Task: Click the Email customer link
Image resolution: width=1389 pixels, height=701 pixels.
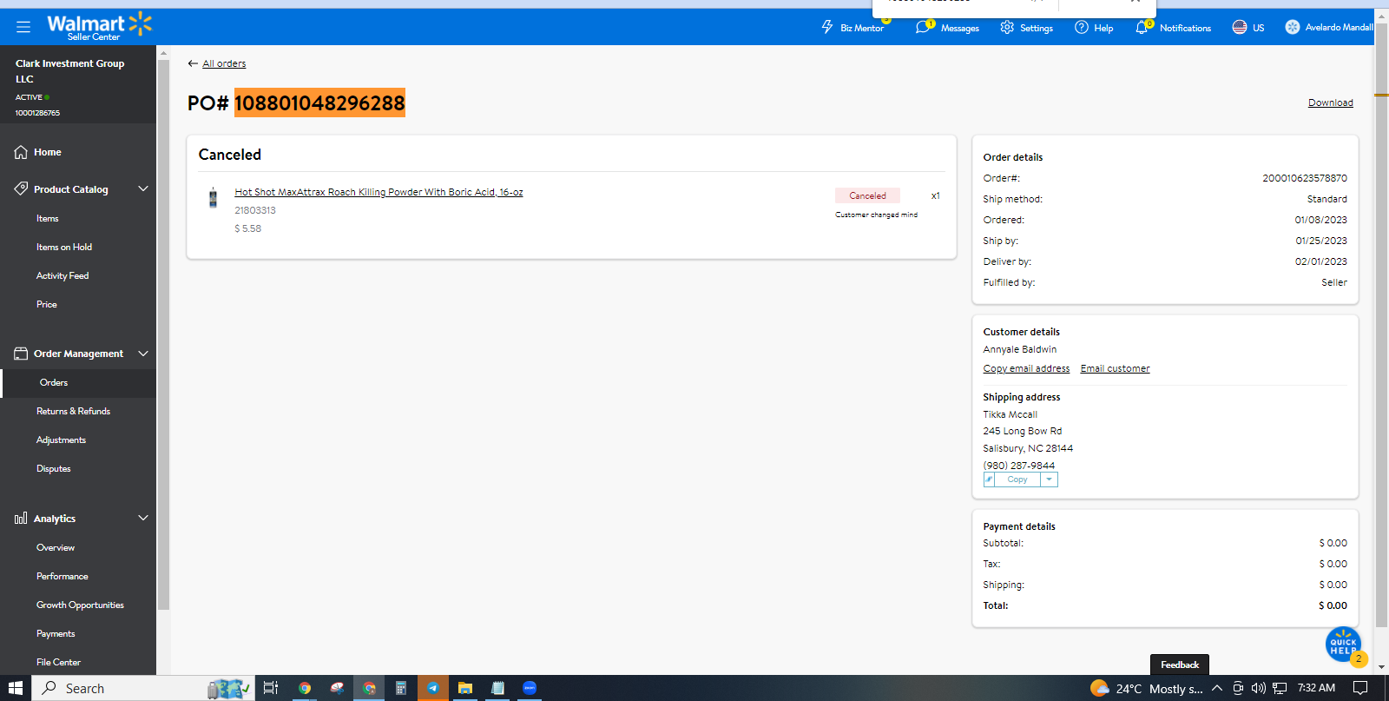Action: [x=1115, y=368]
